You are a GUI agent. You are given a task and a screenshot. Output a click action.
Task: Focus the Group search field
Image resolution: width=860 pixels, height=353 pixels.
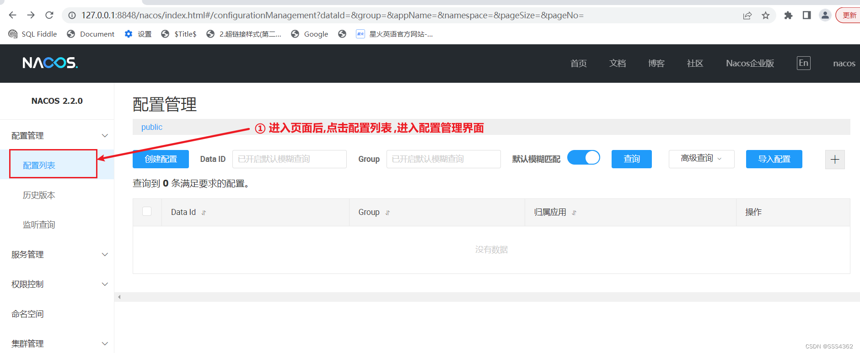click(444, 159)
